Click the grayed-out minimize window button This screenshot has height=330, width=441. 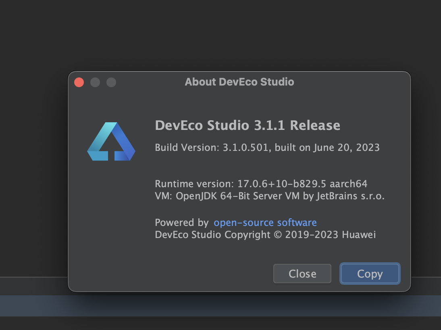click(95, 82)
